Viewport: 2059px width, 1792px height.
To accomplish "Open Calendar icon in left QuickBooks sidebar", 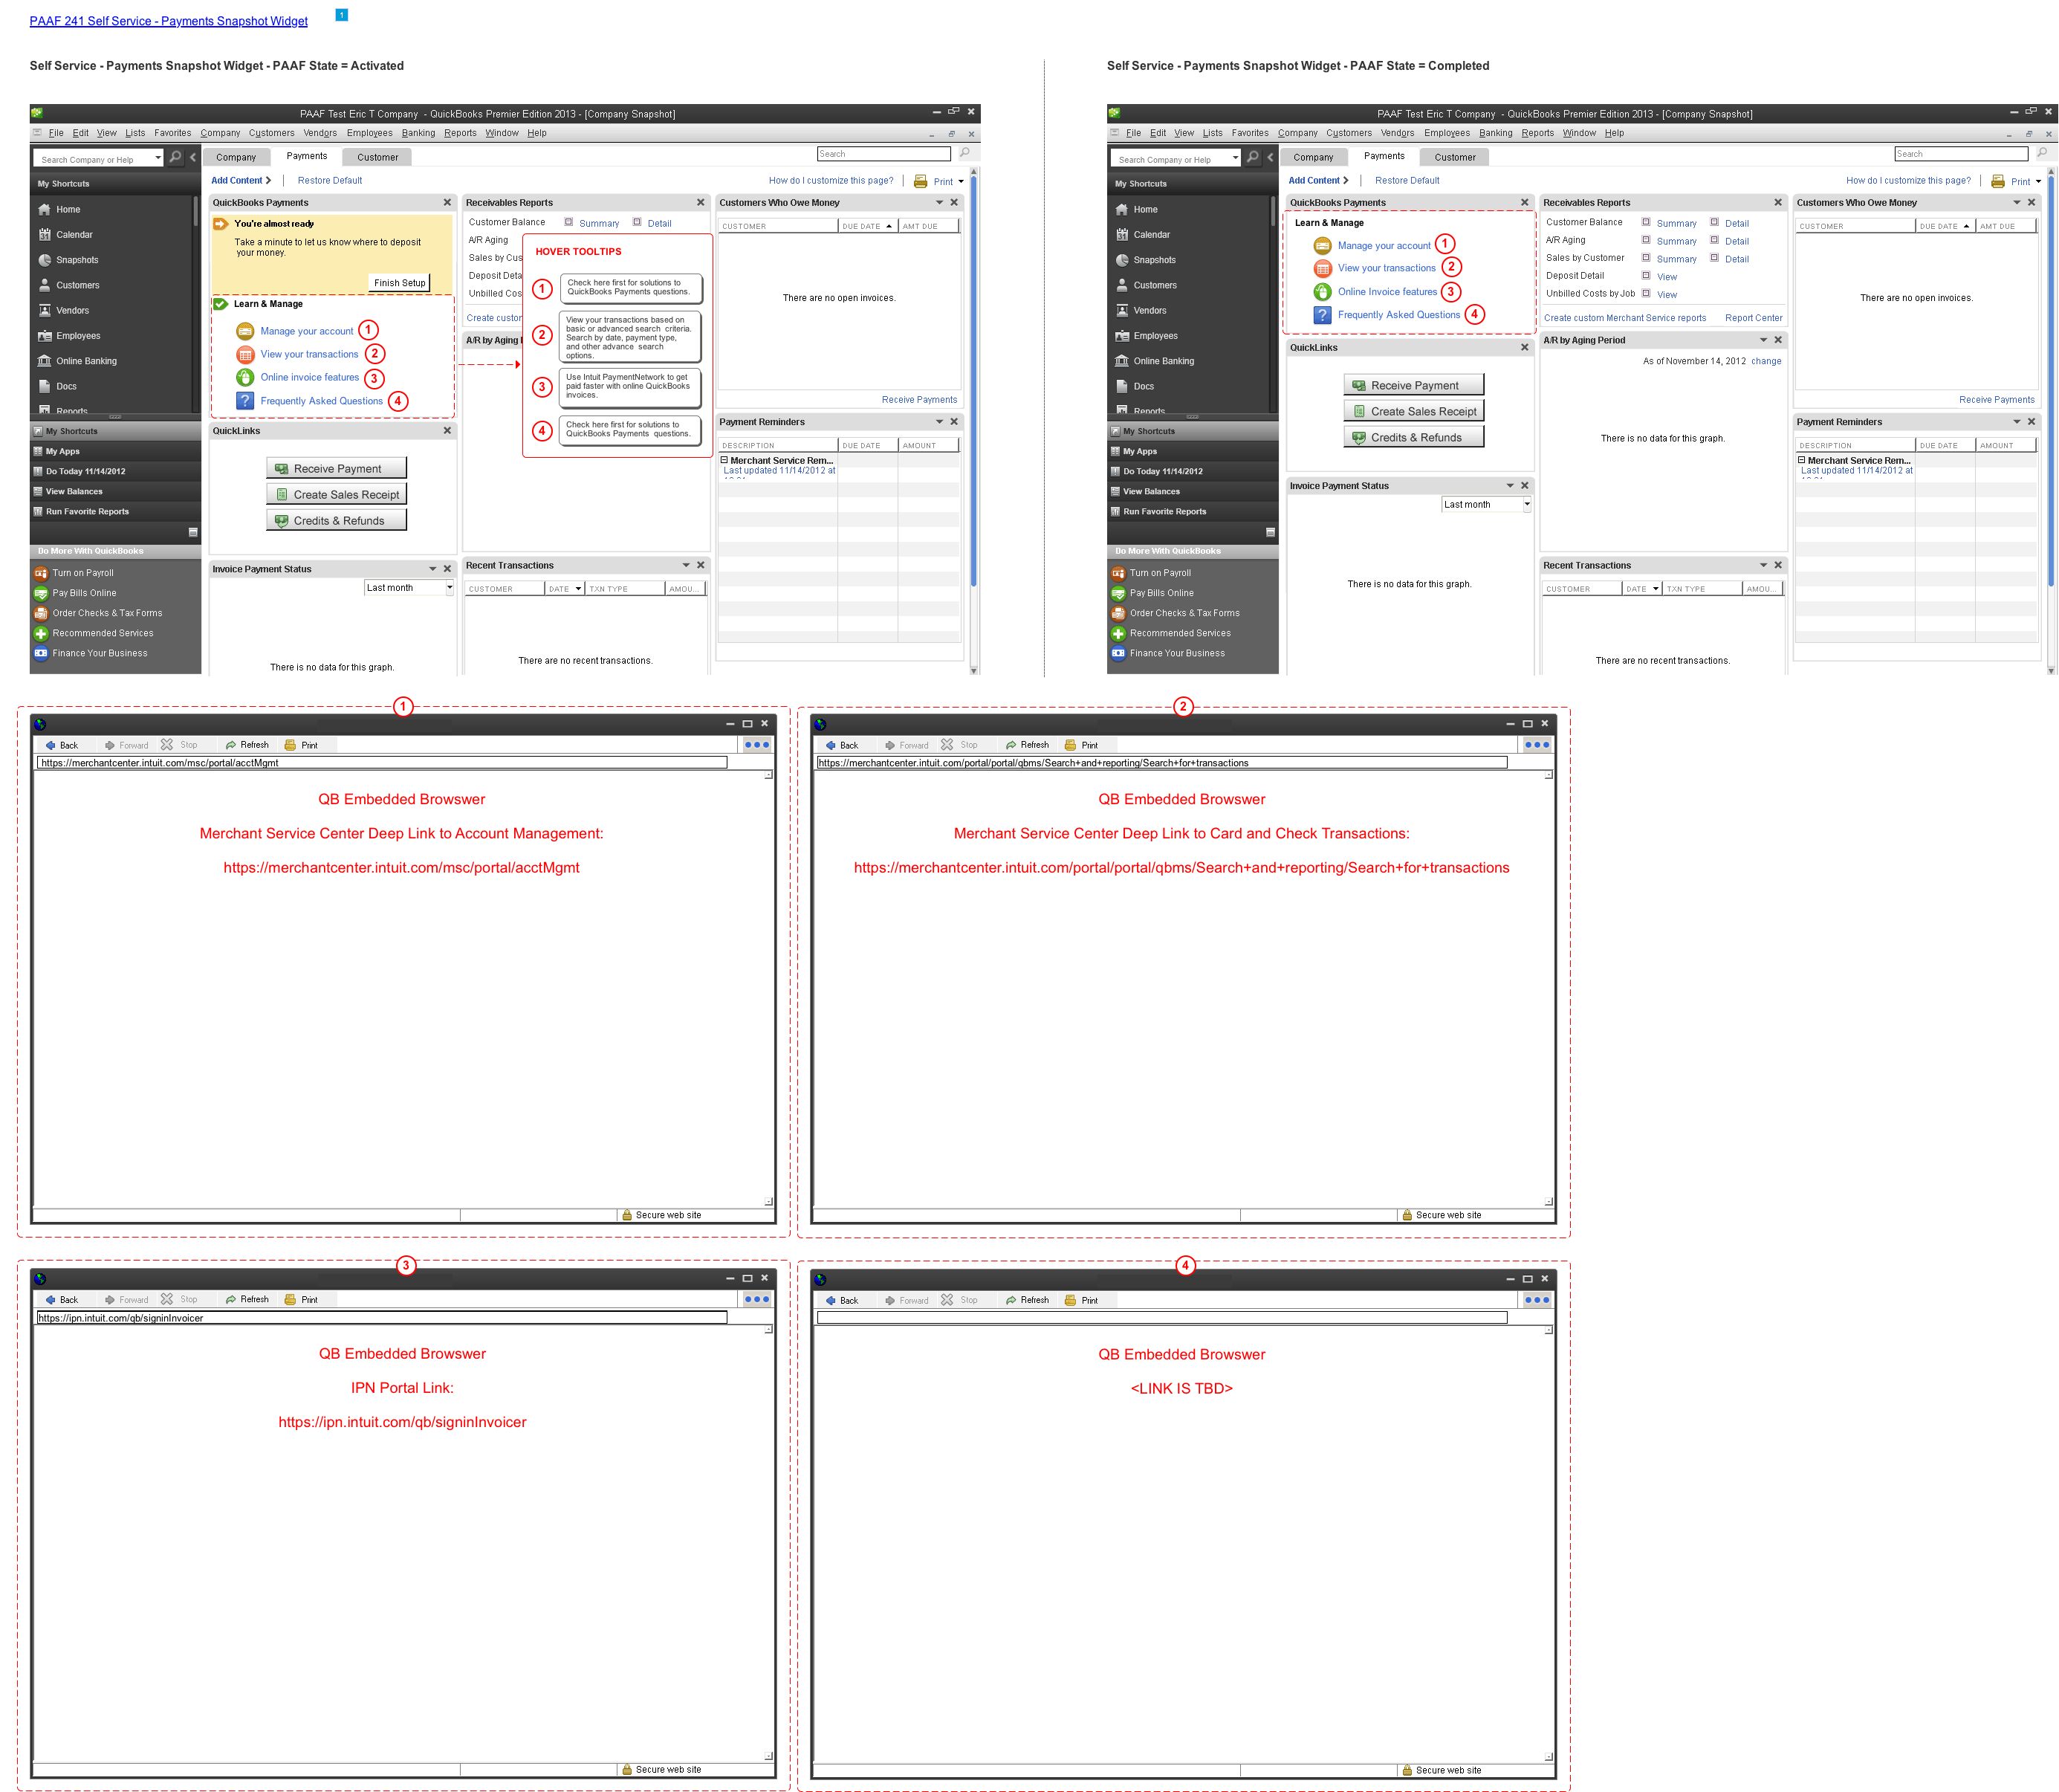I will point(44,235).
